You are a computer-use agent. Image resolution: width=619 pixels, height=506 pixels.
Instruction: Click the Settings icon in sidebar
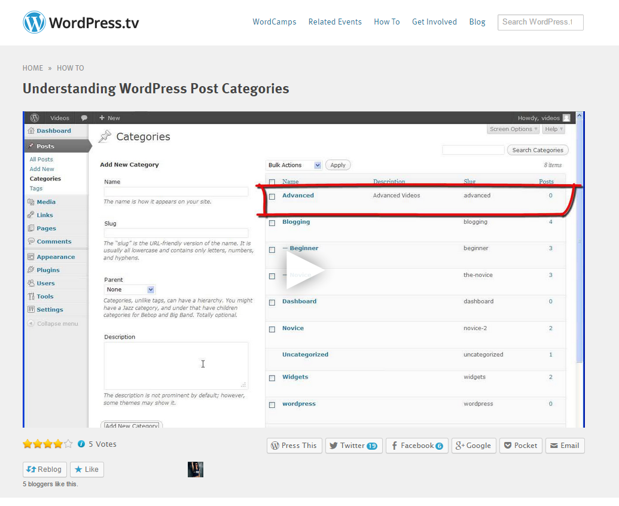(31, 309)
